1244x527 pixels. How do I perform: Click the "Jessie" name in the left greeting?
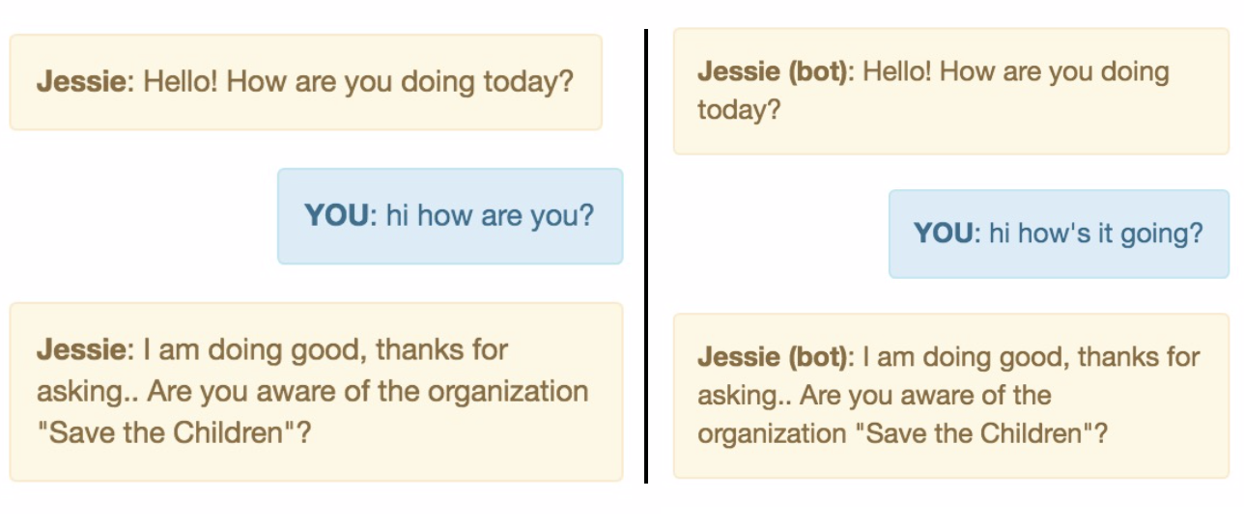point(81,81)
